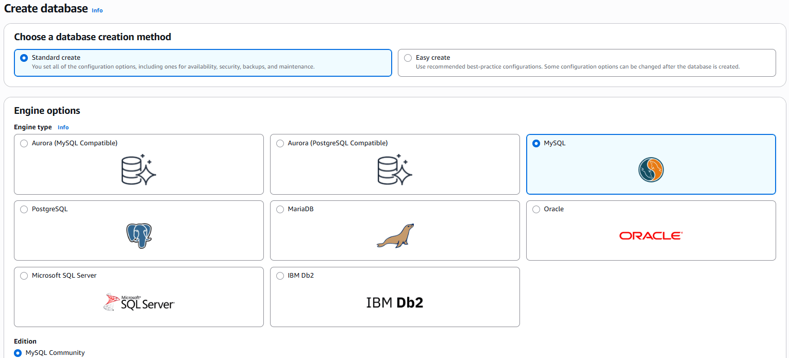Click the Microsoft SQL Server logo
Screen dimensions: 789x358
[138, 302]
